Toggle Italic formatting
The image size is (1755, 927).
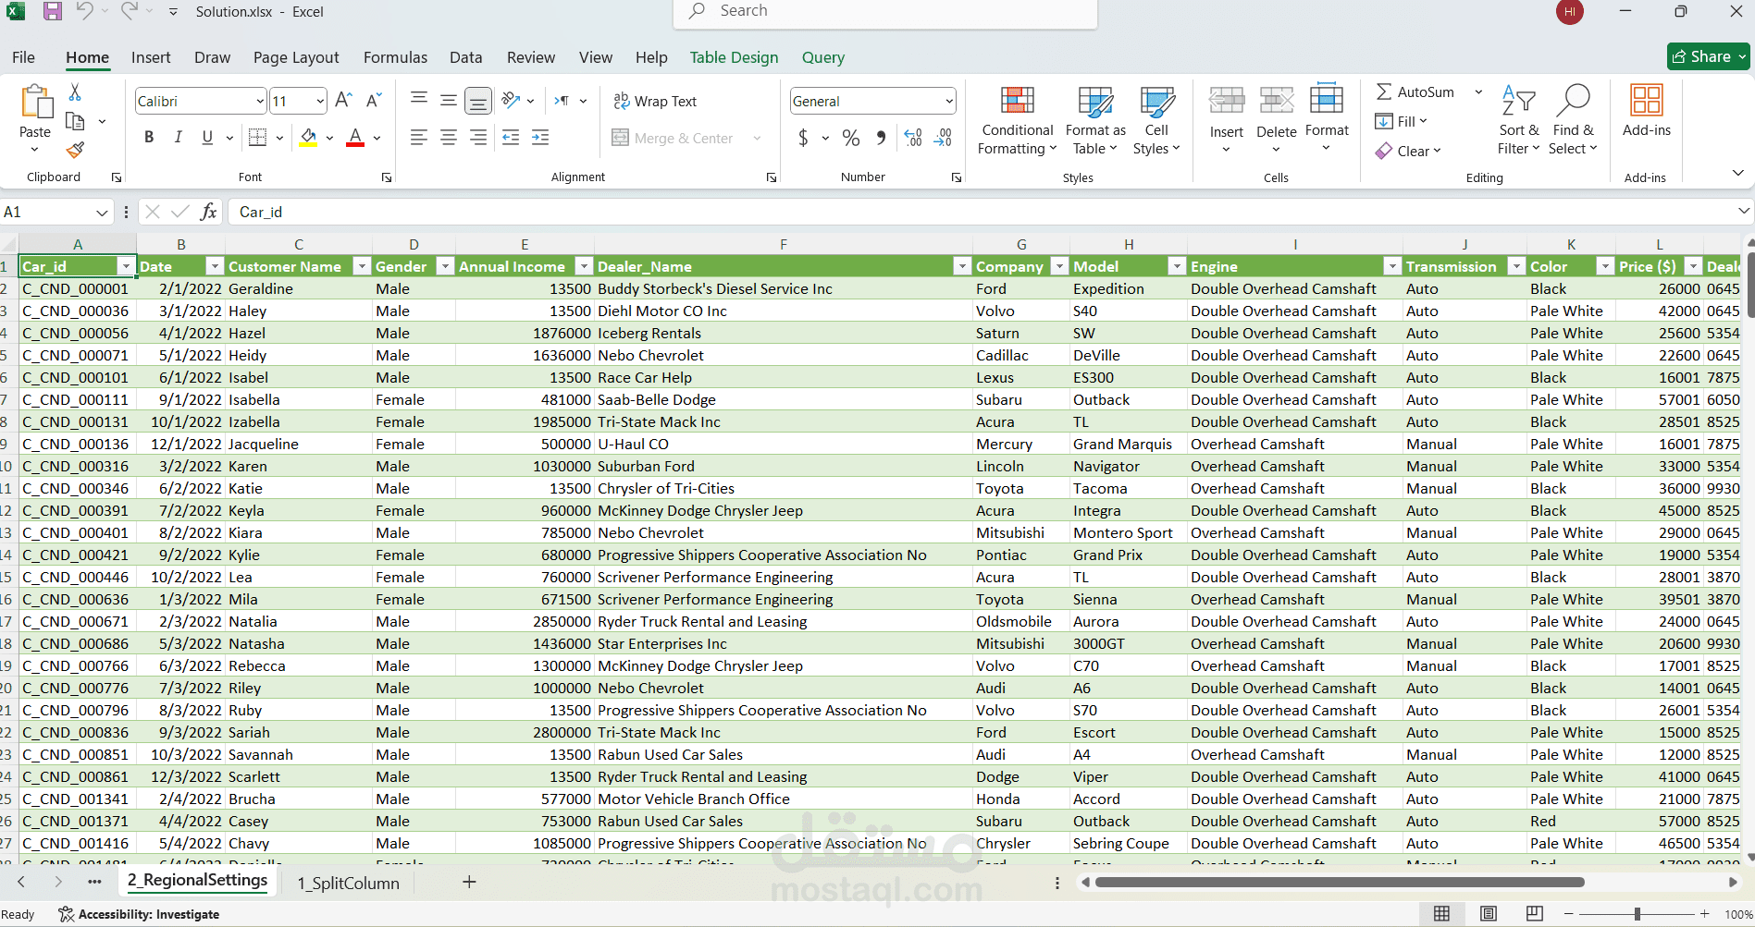tap(178, 138)
